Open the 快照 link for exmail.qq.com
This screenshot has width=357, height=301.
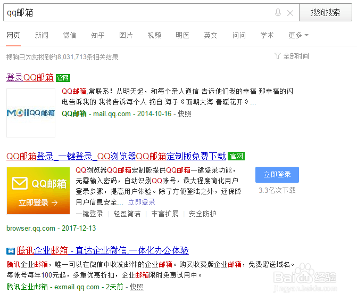tap(137, 287)
